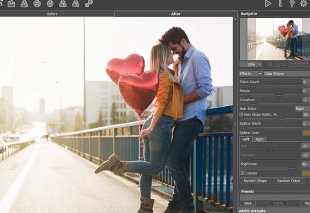Click the Random Colors button
Screen dimensions: 310x213
(289, 181)
